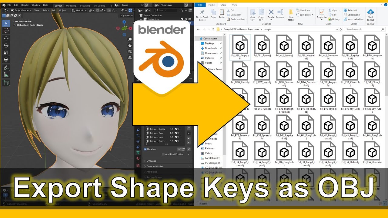Toggle camera view gizmo icon

(130, 51)
